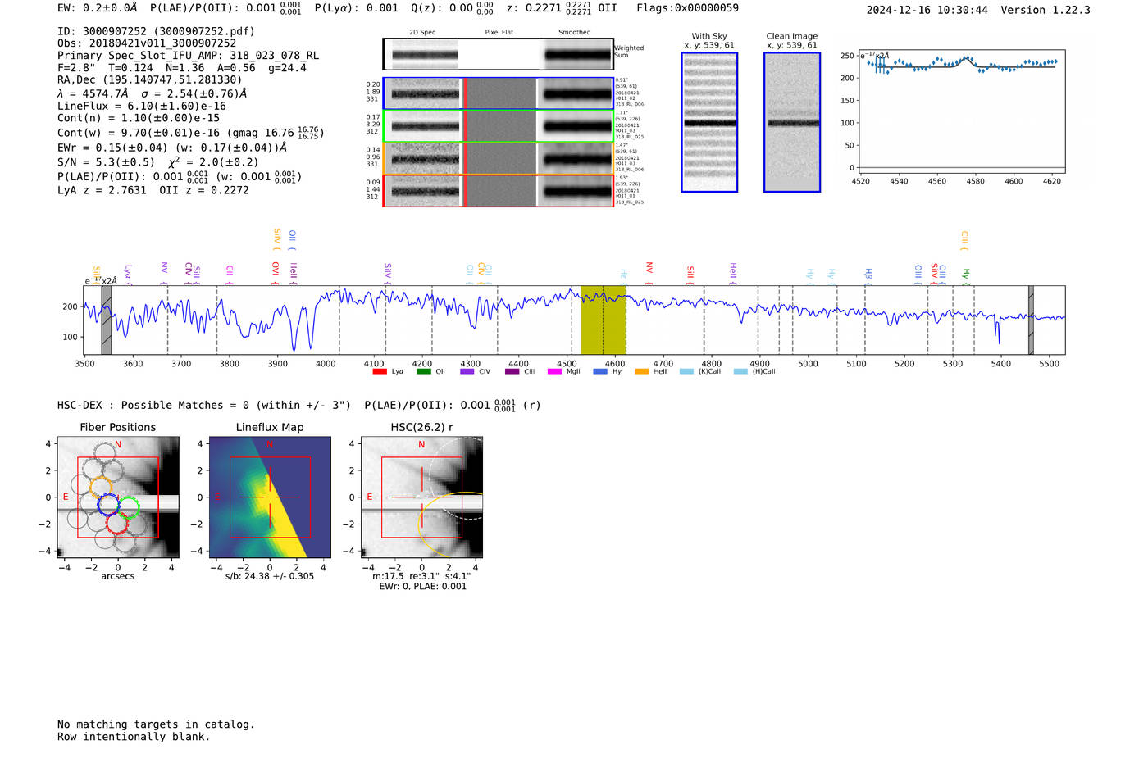Screen dimensions: 1148x781
Task: Select the Smoothed column header
Action: pyautogui.click(x=575, y=32)
